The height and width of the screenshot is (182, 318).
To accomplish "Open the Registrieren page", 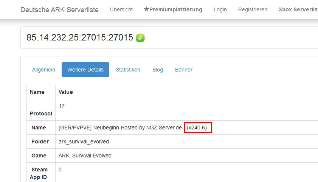I will coord(253,9).
